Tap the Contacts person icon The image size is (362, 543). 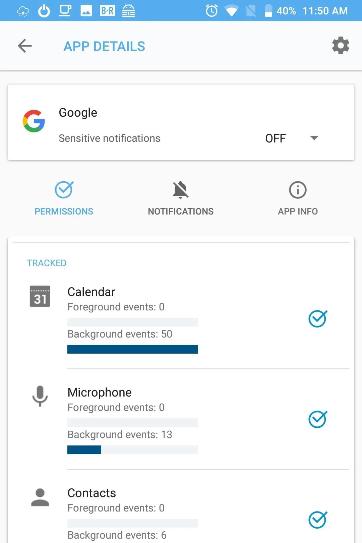(40, 497)
